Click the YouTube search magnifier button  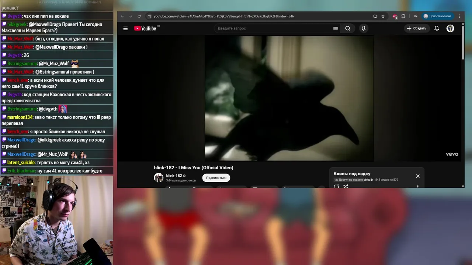click(x=348, y=28)
